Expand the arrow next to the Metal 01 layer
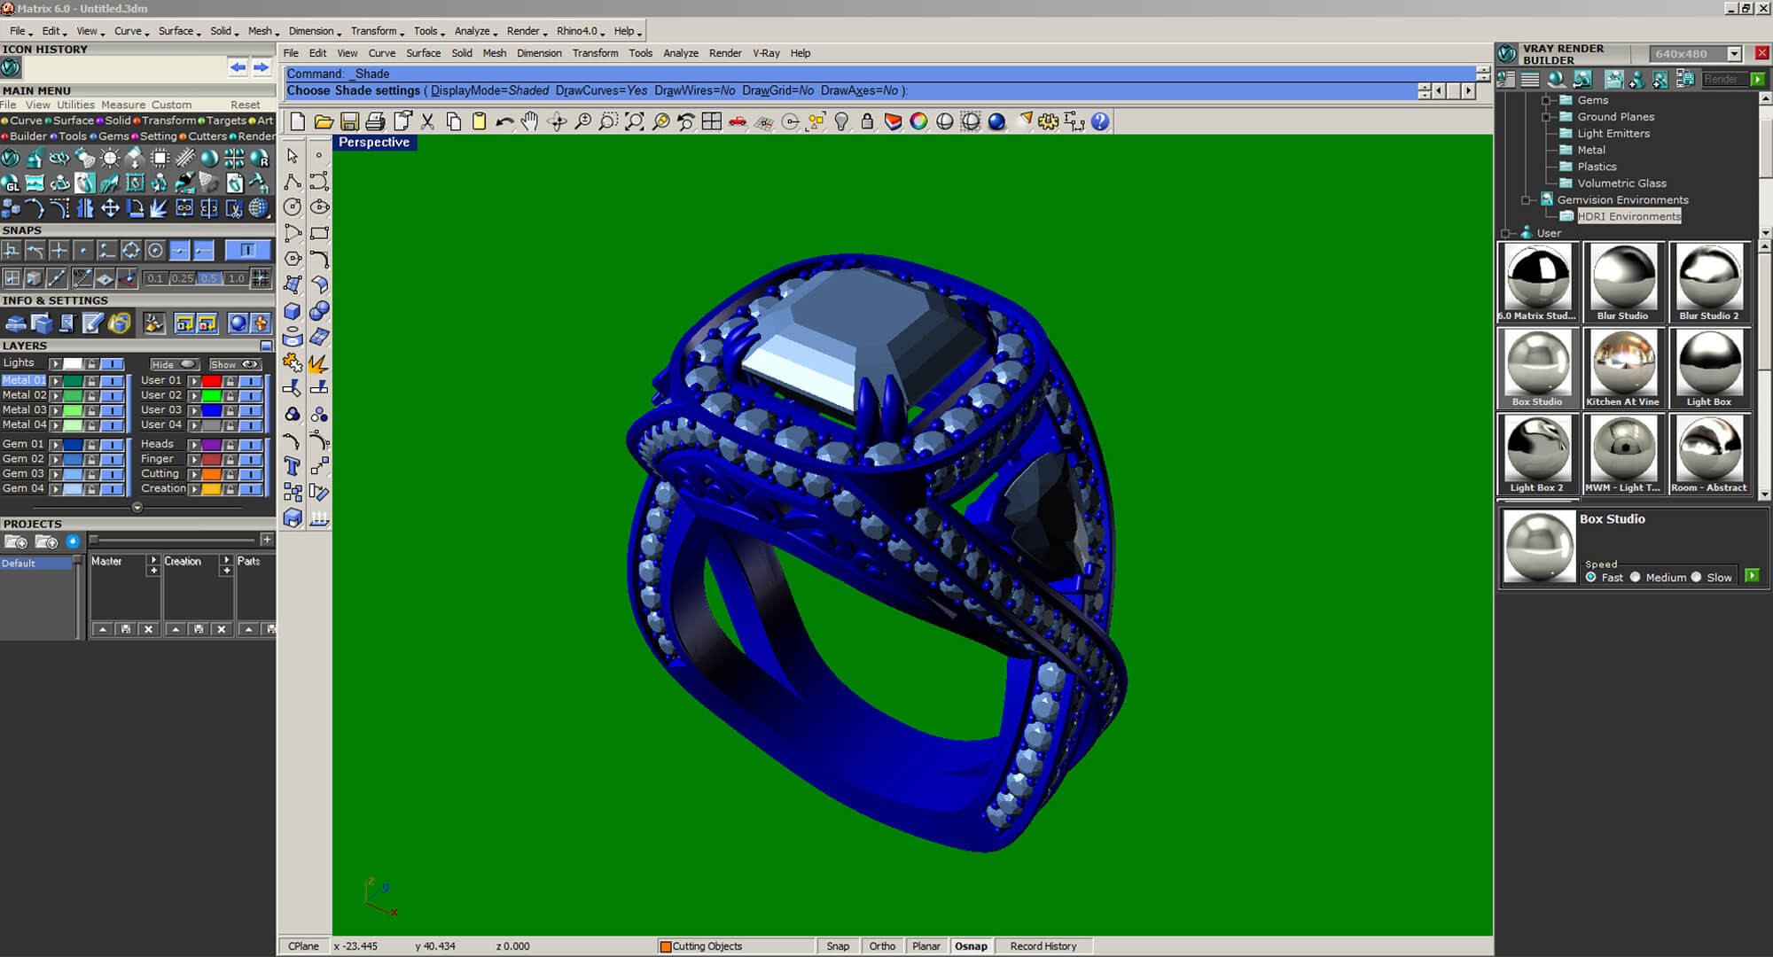 pos(56,380)
